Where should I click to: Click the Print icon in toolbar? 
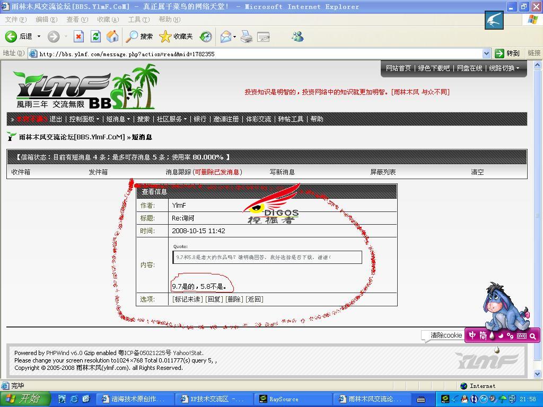(246, 37)
